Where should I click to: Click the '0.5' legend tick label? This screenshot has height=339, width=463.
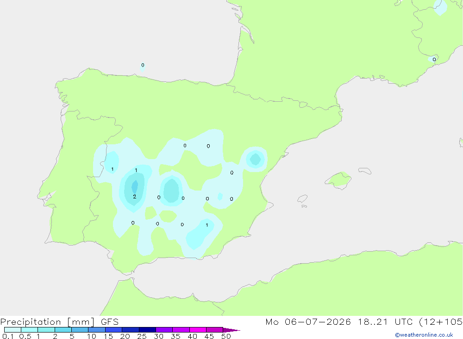[x=25, y=336]
